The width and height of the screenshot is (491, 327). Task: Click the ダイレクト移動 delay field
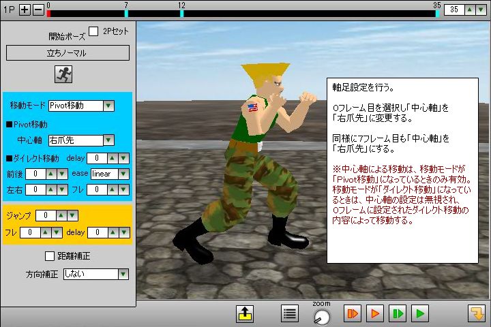click(97, 158)
